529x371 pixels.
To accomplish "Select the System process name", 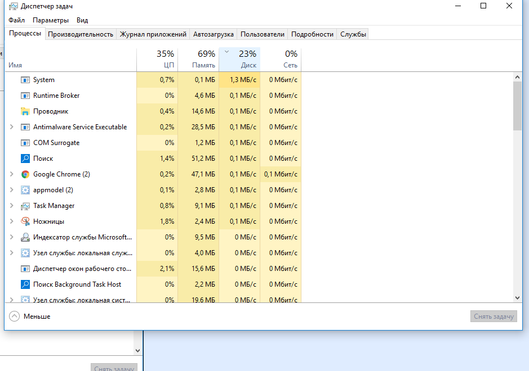I will click(44, 80).
